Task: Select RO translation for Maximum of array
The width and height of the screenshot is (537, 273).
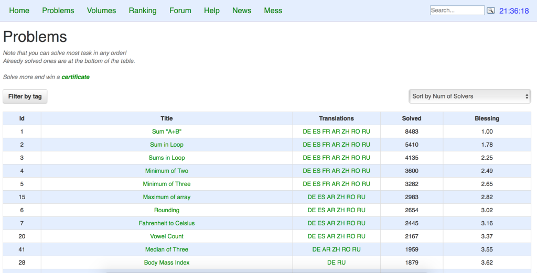Action: pyautogui.click(x=351, y=197)
